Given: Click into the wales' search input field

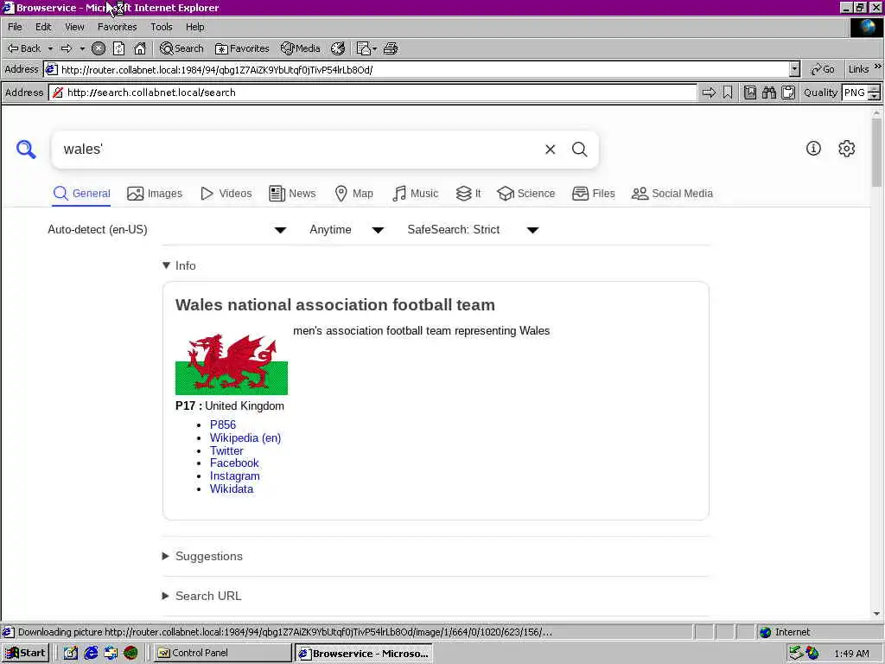Looking at the screenshot, I should coord(299,149).
